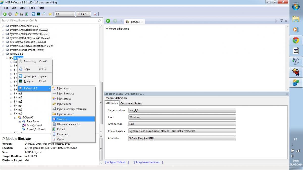Click the volume speaker tray icon
Image resolution: width=303 pixels, height=170 pixels.
(293, 156)
